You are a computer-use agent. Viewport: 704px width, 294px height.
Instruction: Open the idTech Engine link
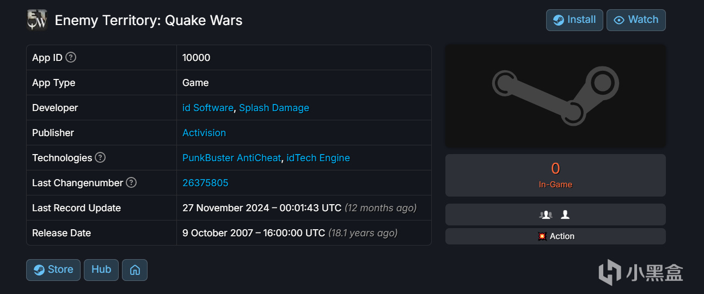coord(318,158)
